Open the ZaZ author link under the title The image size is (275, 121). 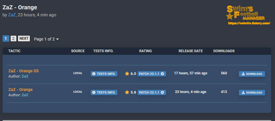coord(12,15)
